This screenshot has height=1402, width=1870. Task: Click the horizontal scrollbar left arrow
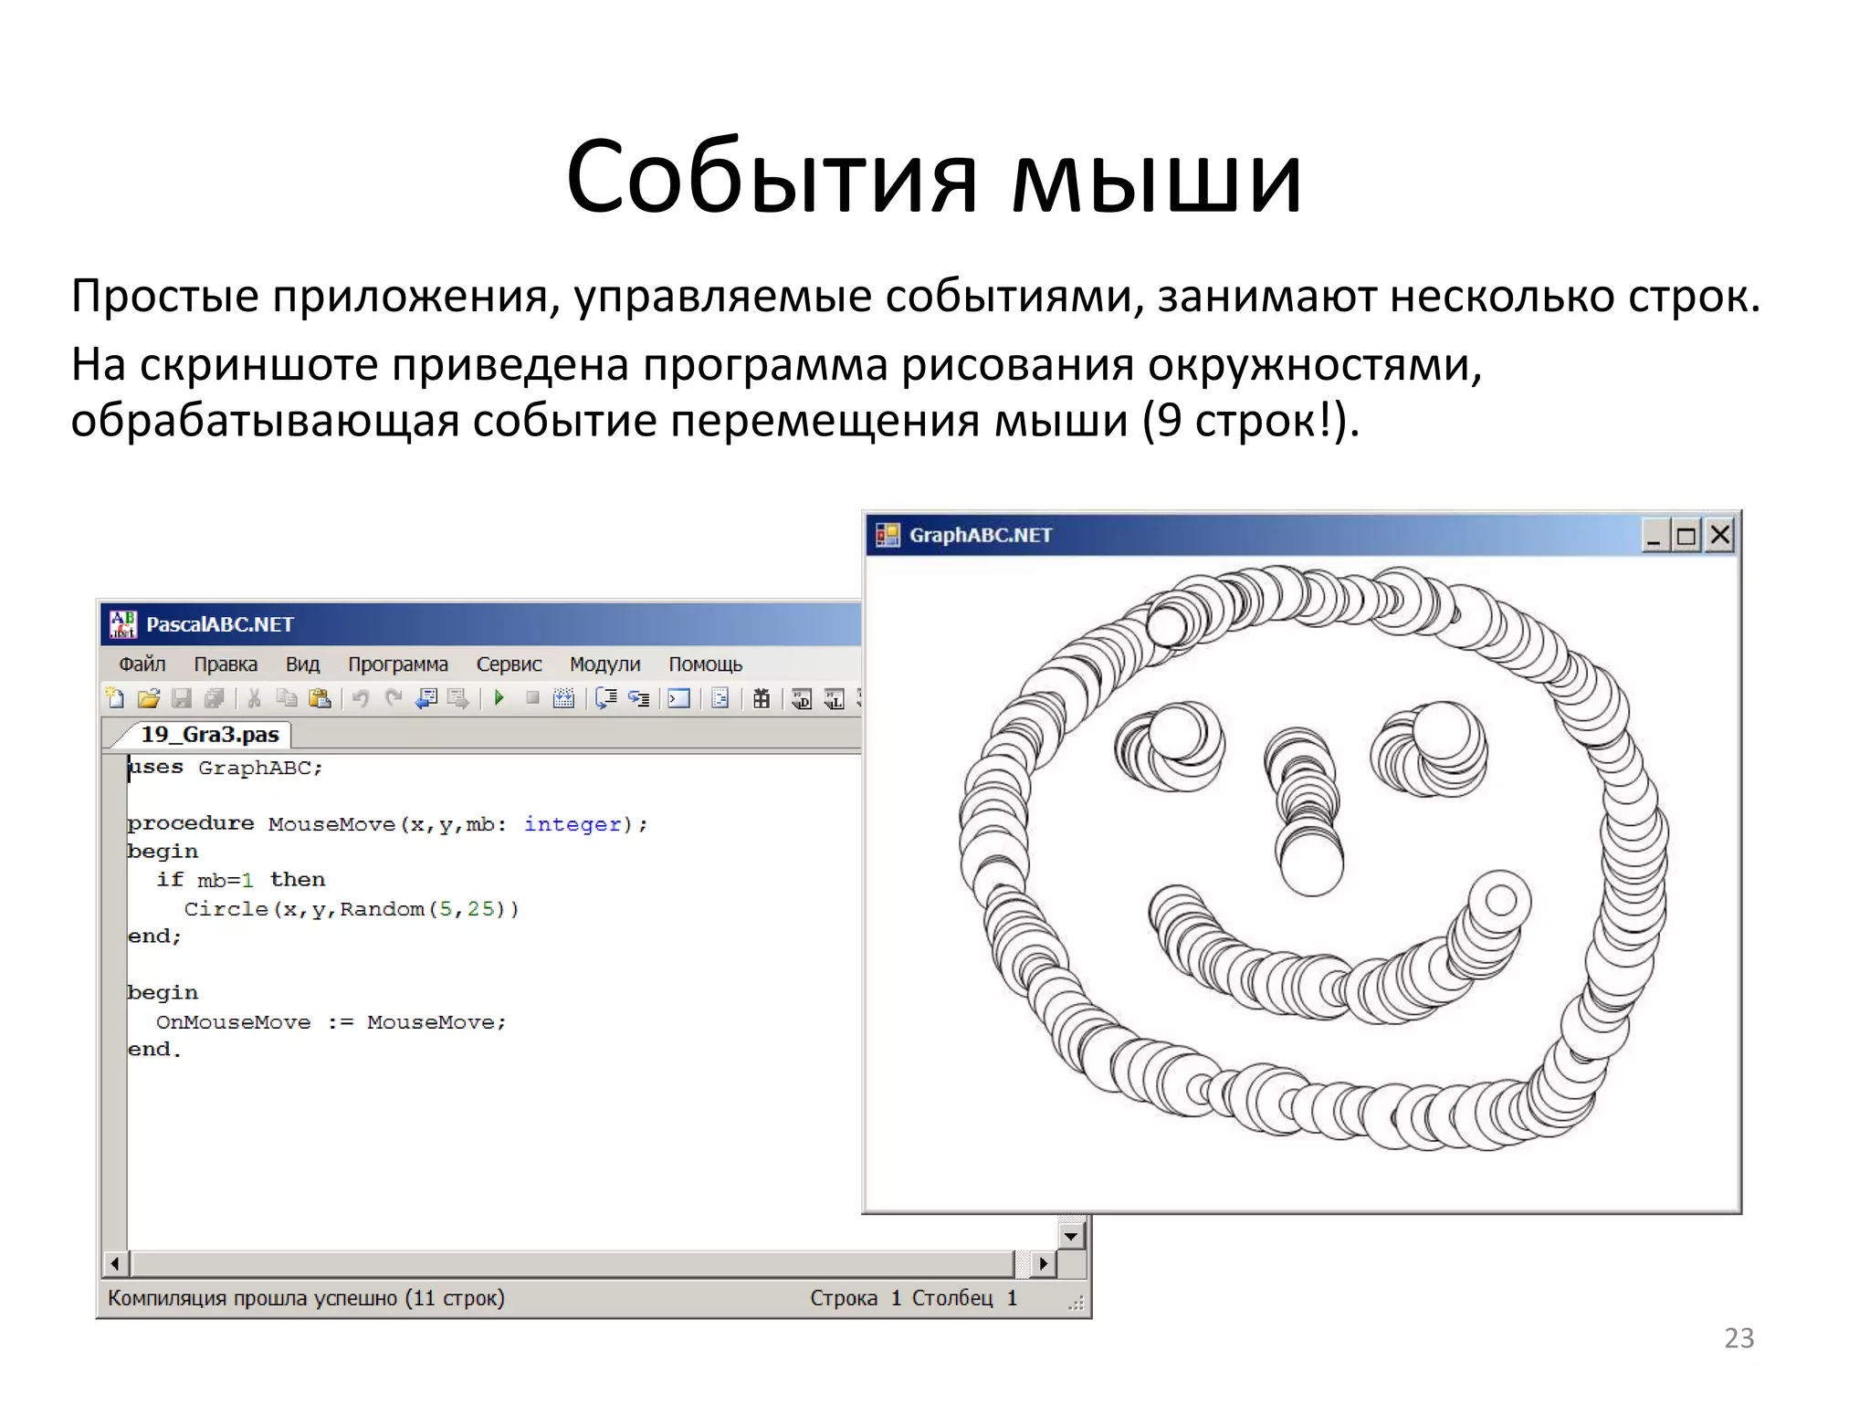[115, 1263]
